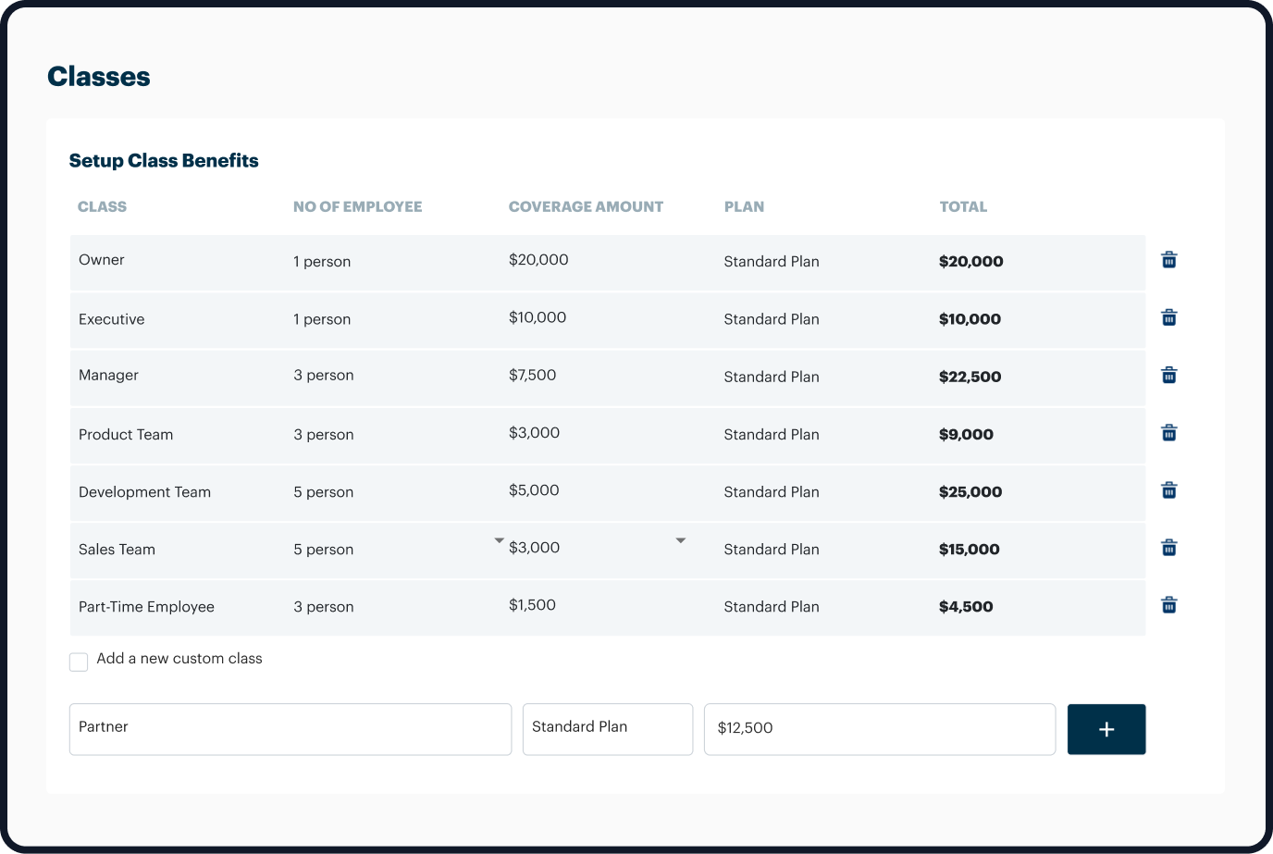
Task: Select Standard Plan cell in the Owner row
Action: (x=771, y=262)
